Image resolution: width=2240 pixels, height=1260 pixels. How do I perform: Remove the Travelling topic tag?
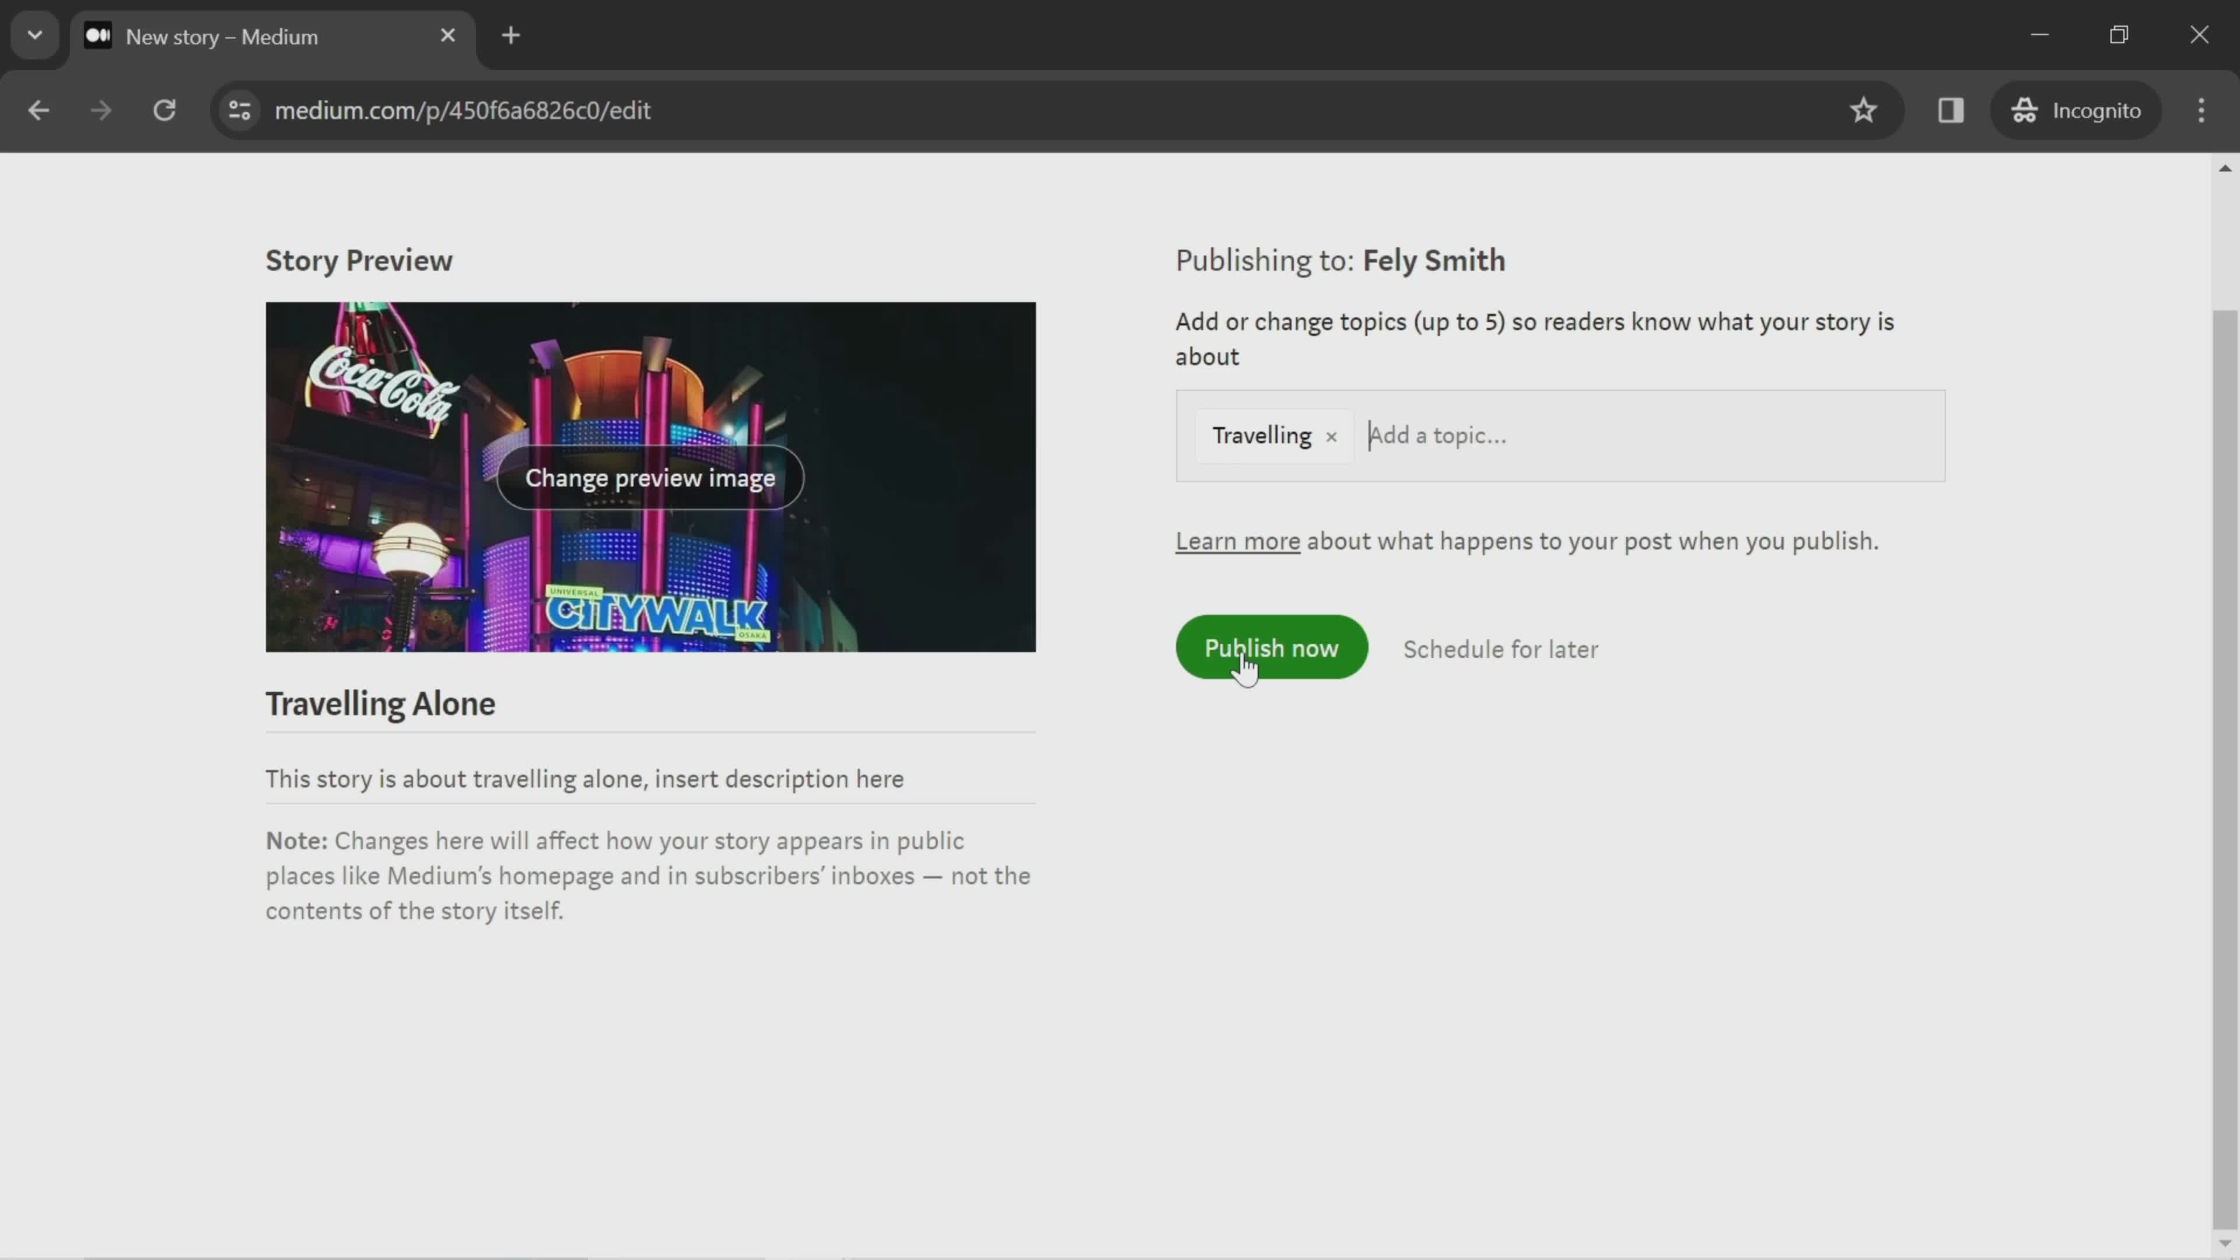(1331, 436)
